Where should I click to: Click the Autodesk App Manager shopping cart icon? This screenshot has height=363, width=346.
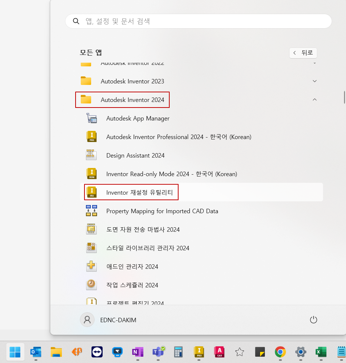92,118
